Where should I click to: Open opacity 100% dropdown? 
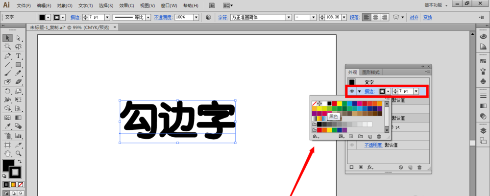(197, 18)
